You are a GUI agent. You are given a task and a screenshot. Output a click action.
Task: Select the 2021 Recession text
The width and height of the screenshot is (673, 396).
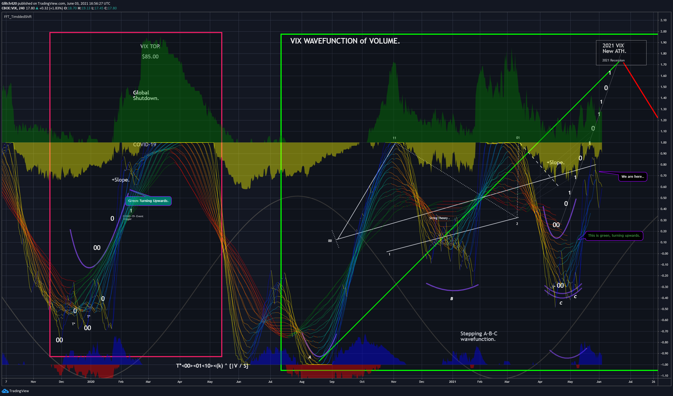[x=613, y=60]
